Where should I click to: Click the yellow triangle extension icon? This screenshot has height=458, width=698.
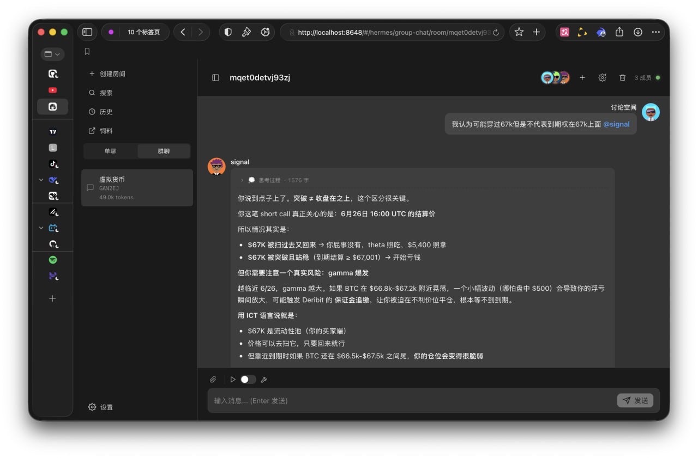(582, 32)
